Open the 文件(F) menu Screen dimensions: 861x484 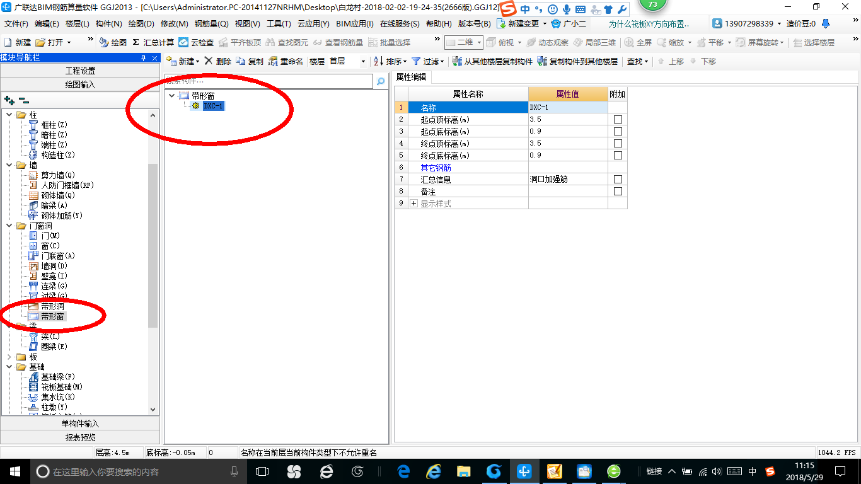tap(16, 24)
